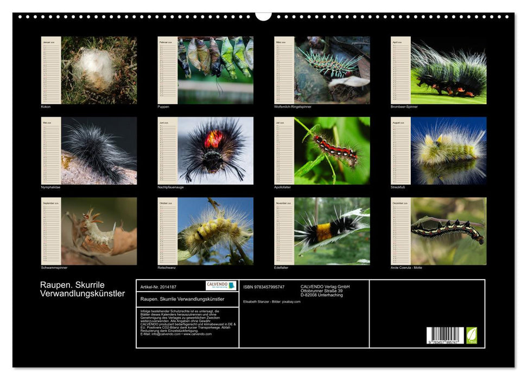
Task: Click the hanging hole notch at top
Action: tap(263, 15)
